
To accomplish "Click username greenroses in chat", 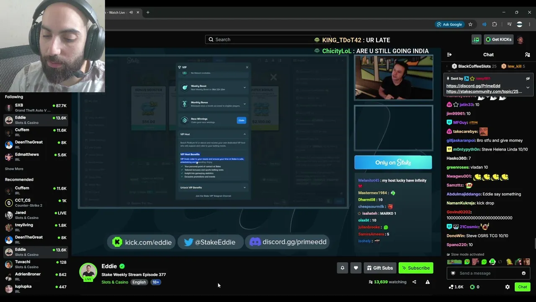I will tap(458, 167).
